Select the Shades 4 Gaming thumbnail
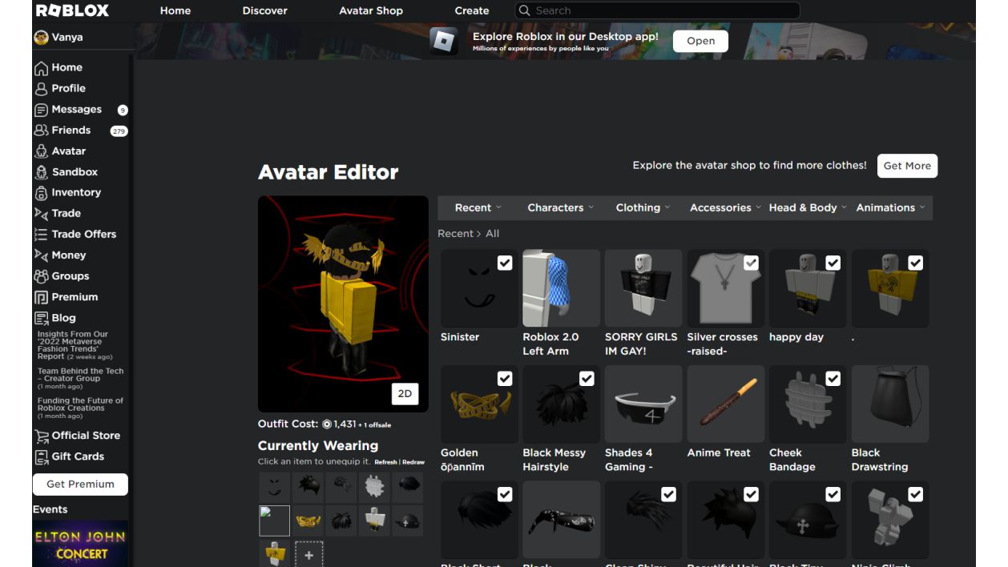The image size is (1008, 567). pos(643,404)
